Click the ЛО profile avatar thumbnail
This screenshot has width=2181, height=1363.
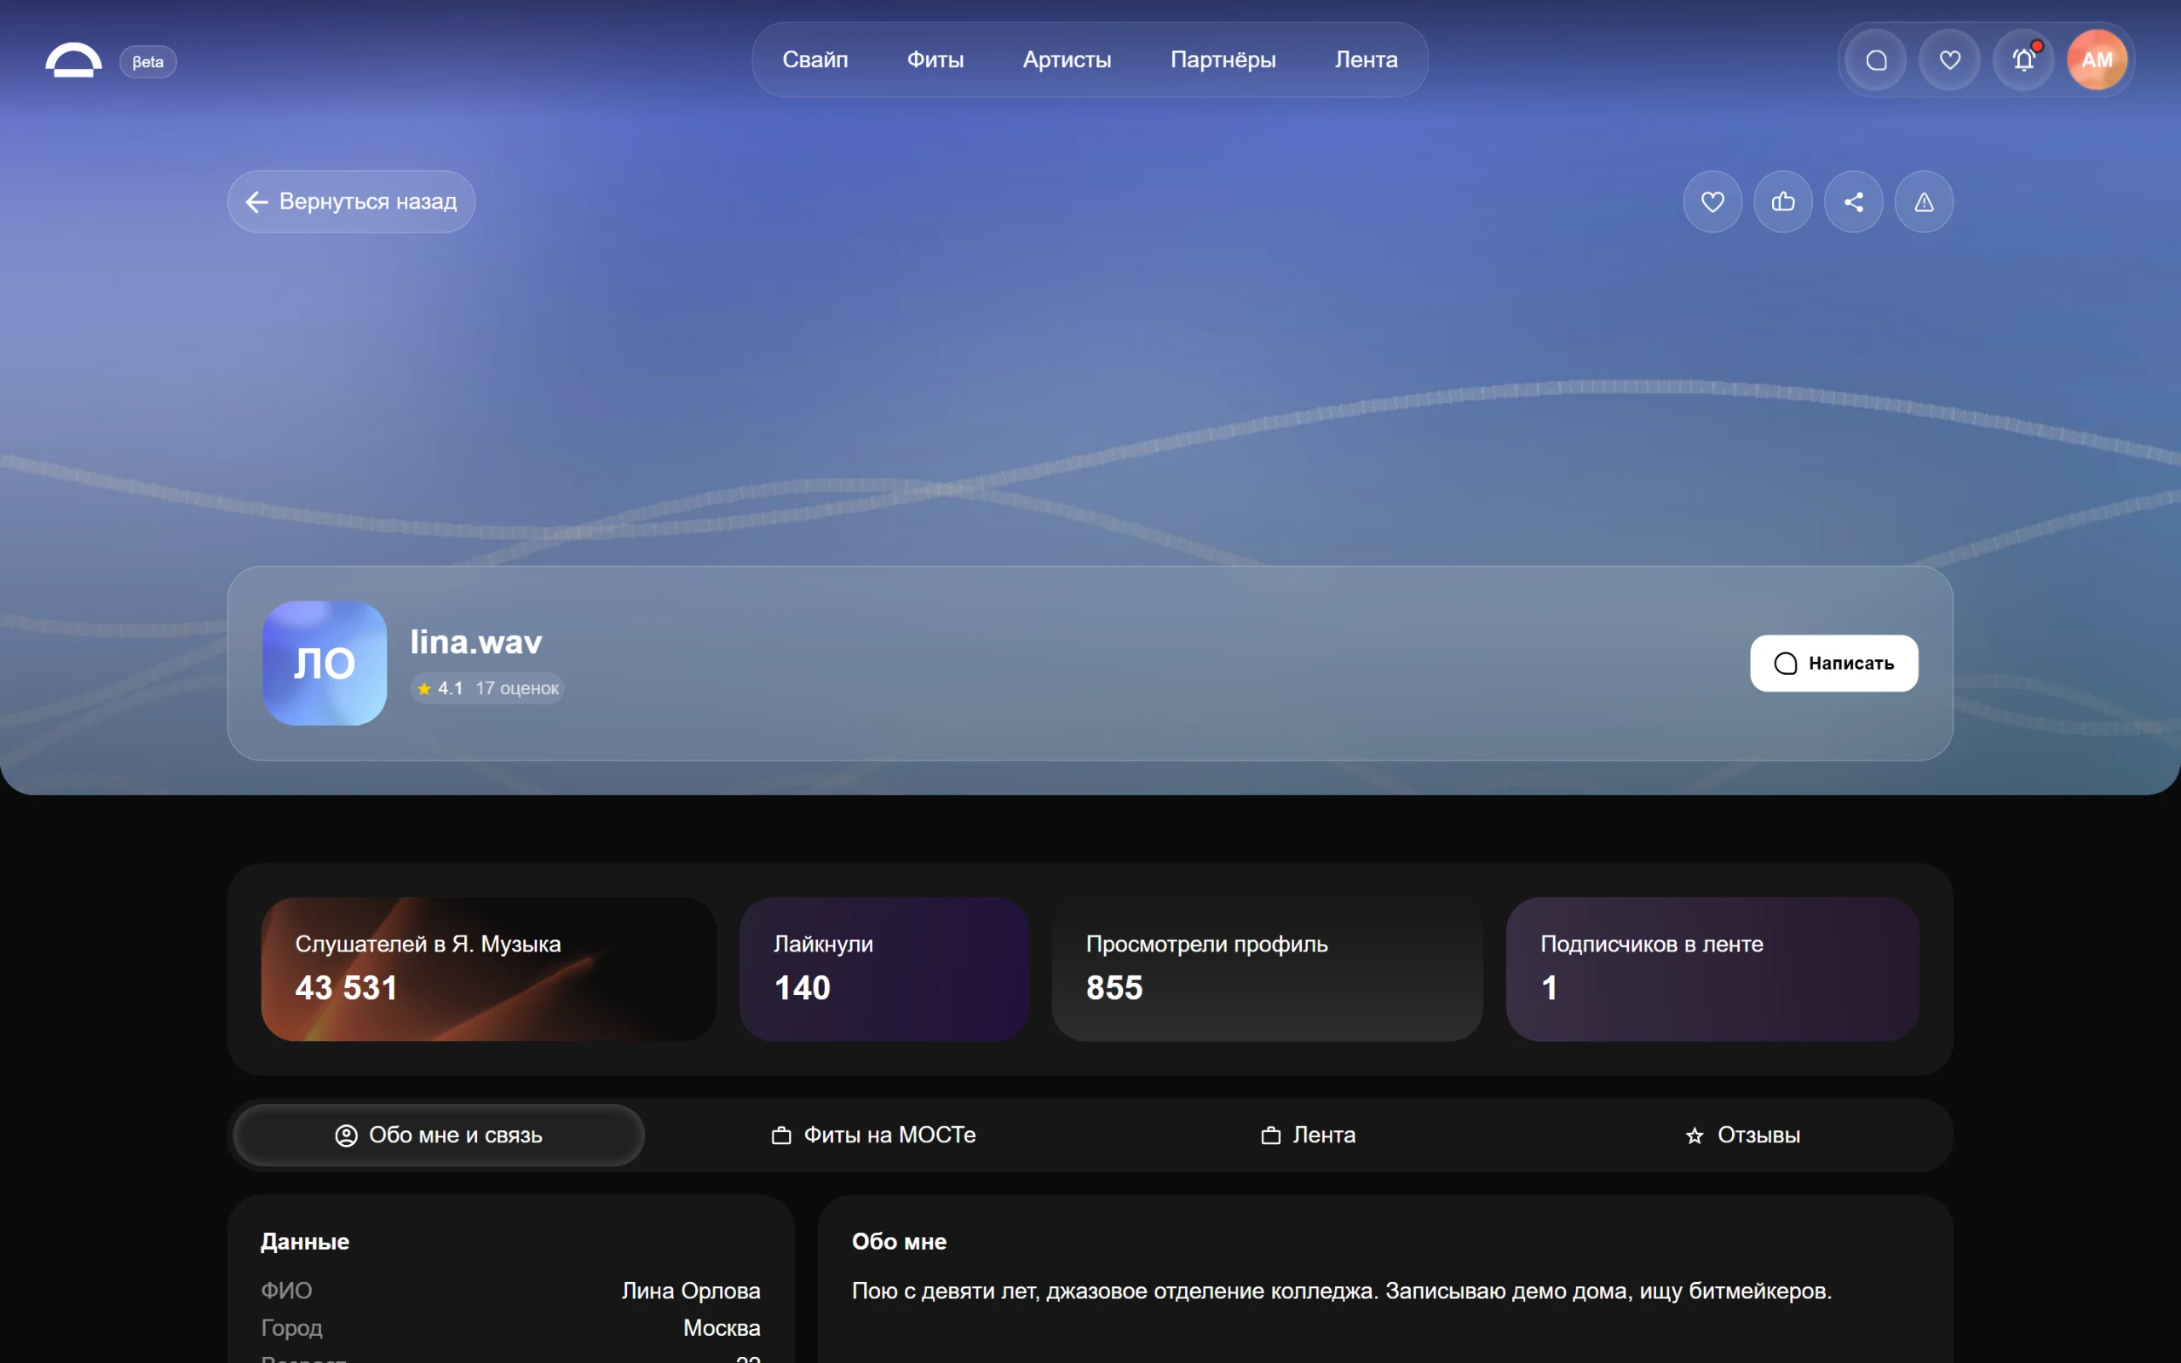[x=325, y=664]
